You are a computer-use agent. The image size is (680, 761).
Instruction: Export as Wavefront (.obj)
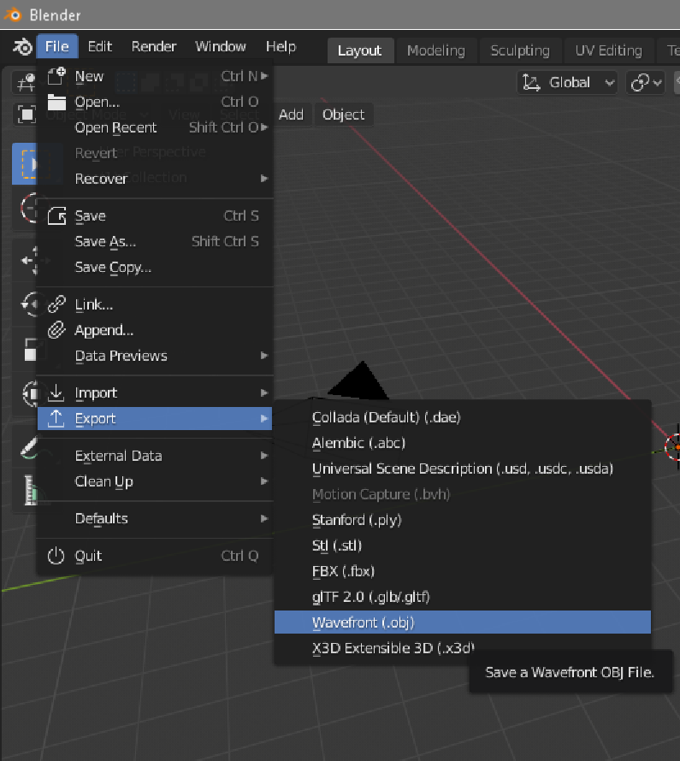(463, 622)
